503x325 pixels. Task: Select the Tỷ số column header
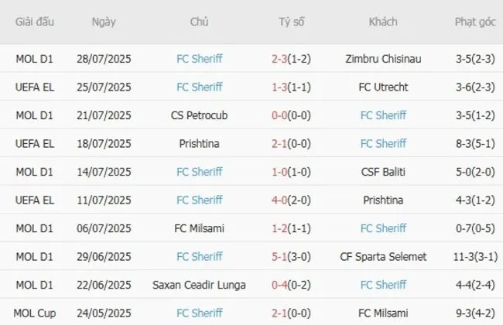[291, 22]
